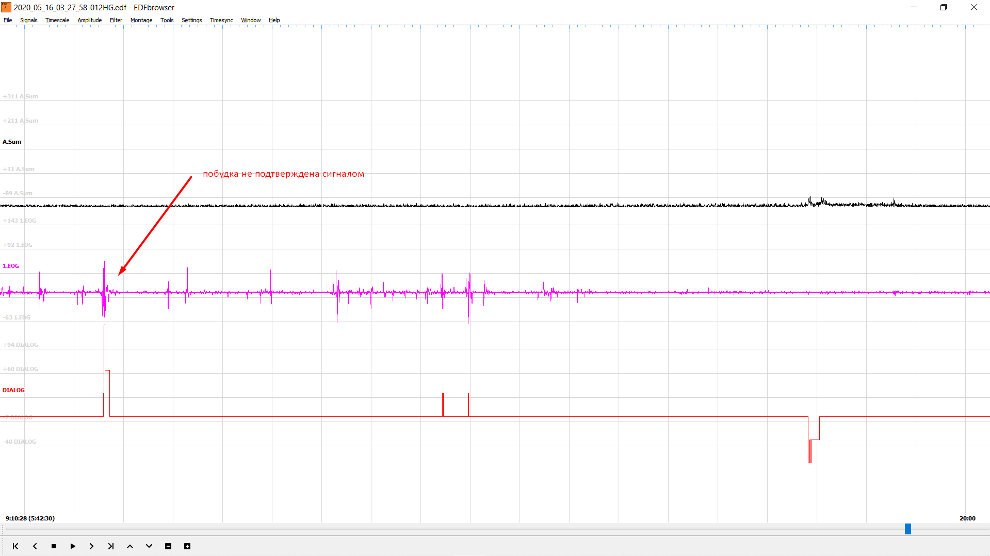Click the blue file position slider handle

908,529
